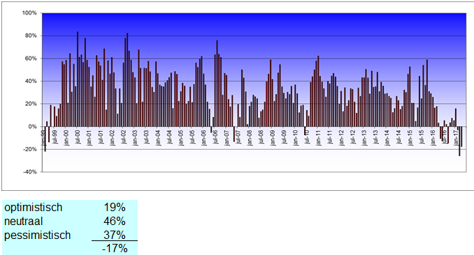Select the jan-10 axis label
Image resolution: width=474 pixels, height=255 pixels.
pyautogui.click(x=295, y=138)
